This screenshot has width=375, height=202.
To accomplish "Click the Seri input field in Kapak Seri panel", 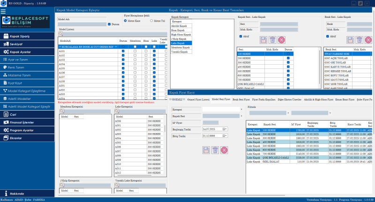I will [x=279, y=24].
